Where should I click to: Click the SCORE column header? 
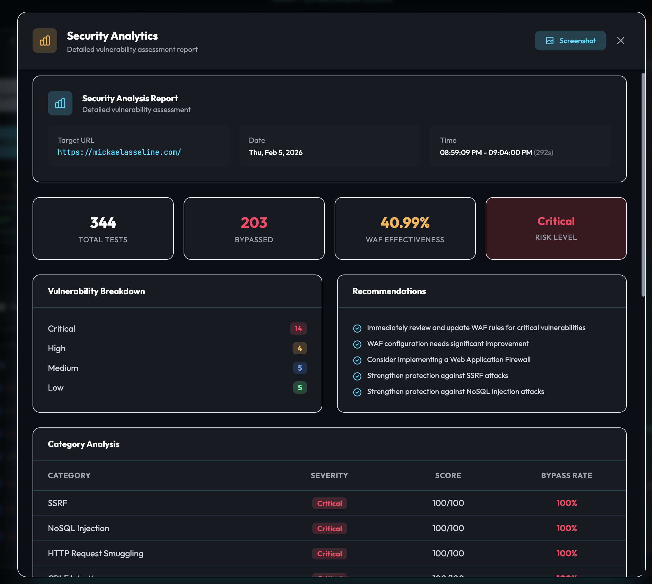coord(448,476)
